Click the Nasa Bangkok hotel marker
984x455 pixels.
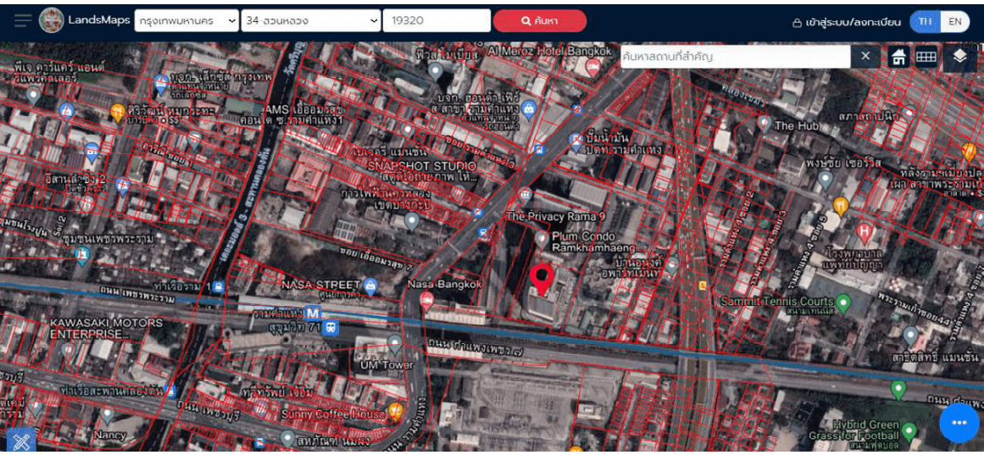pos(426,301)
